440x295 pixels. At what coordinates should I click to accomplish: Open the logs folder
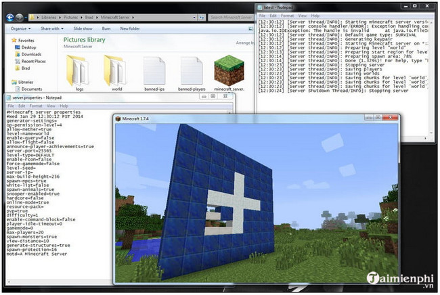[78, 73]
